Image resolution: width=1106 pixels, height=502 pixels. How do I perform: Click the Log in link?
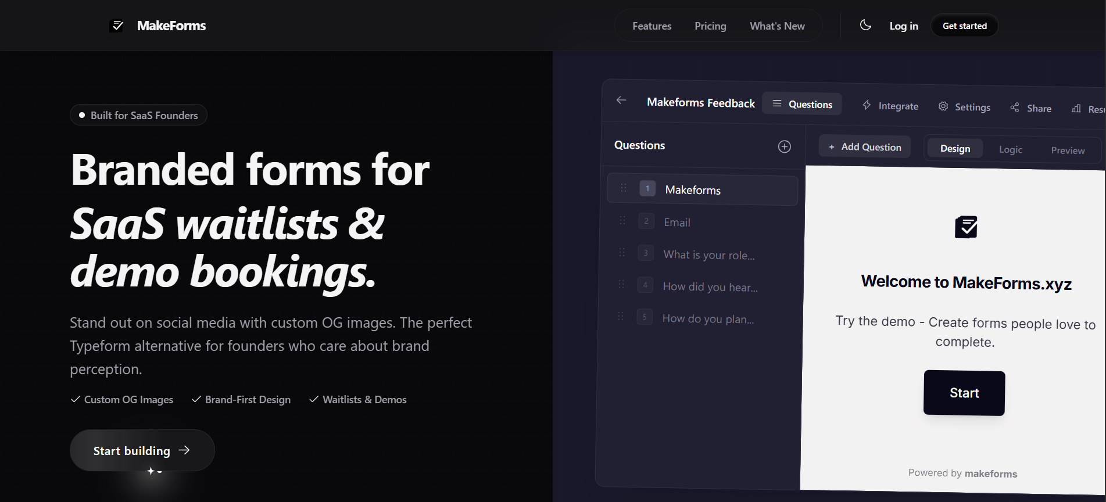(904, 26)
